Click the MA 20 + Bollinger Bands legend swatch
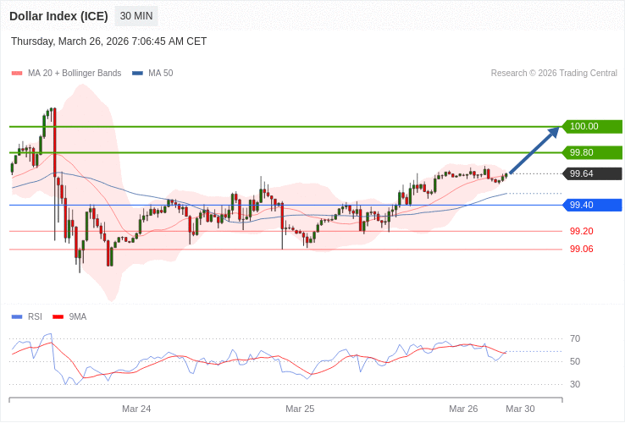 tap(17, 74)
